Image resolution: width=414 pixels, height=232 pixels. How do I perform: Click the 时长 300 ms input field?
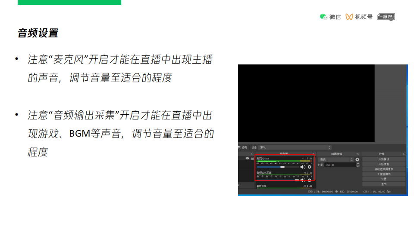pos(340,165)
